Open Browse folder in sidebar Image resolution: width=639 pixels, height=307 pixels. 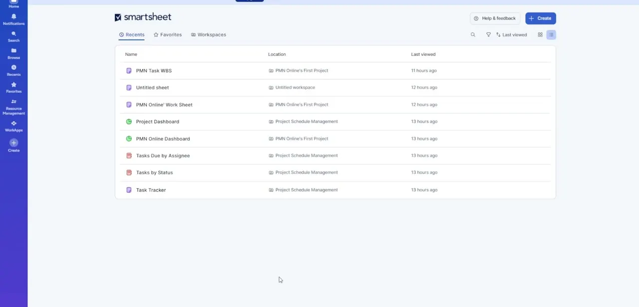[x=13, y=53]
